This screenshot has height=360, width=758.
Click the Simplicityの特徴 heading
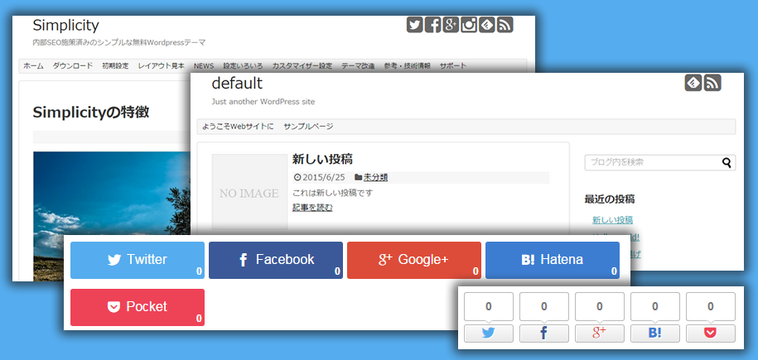[91, 113]
